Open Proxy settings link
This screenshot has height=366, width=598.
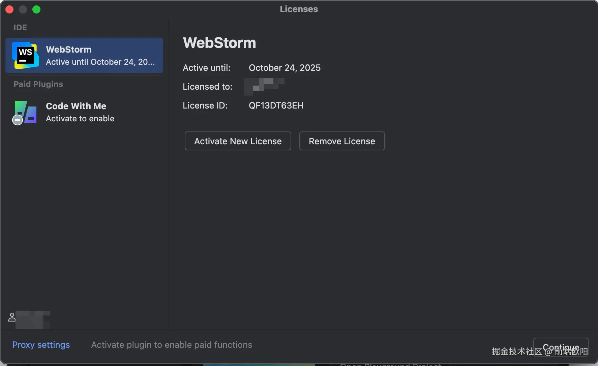click(41, 345)
